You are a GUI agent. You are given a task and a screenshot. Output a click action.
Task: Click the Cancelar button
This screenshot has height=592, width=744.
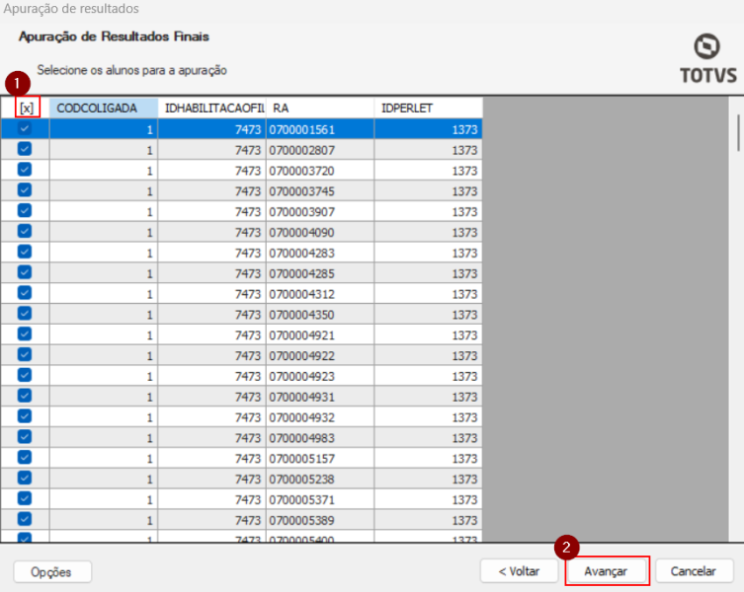pyautogui.click(x=693, y=571)
